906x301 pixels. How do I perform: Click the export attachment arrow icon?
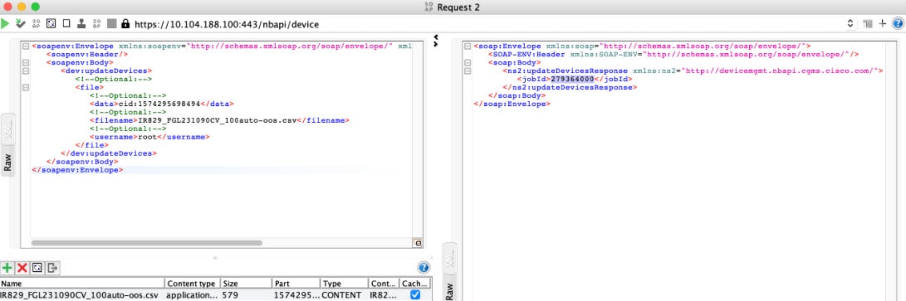coord(52,268)
